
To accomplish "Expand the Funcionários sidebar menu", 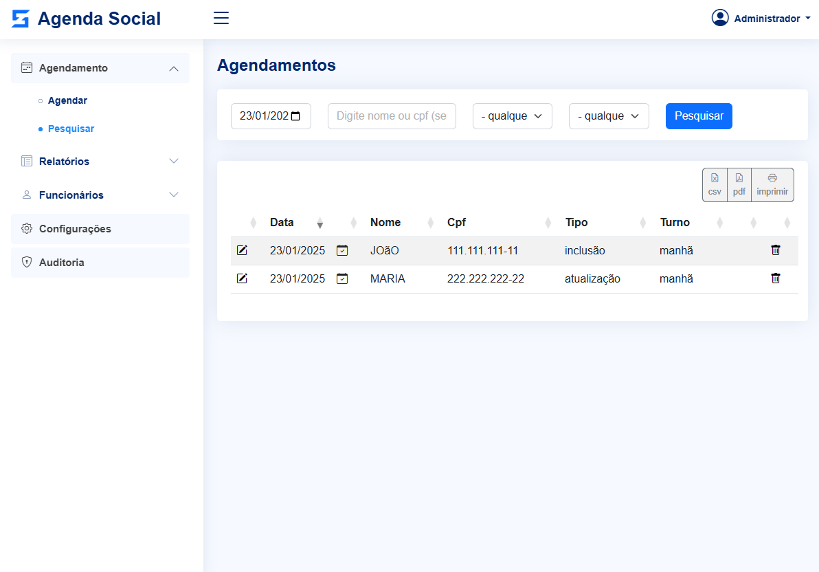I will tap(100, 195).
